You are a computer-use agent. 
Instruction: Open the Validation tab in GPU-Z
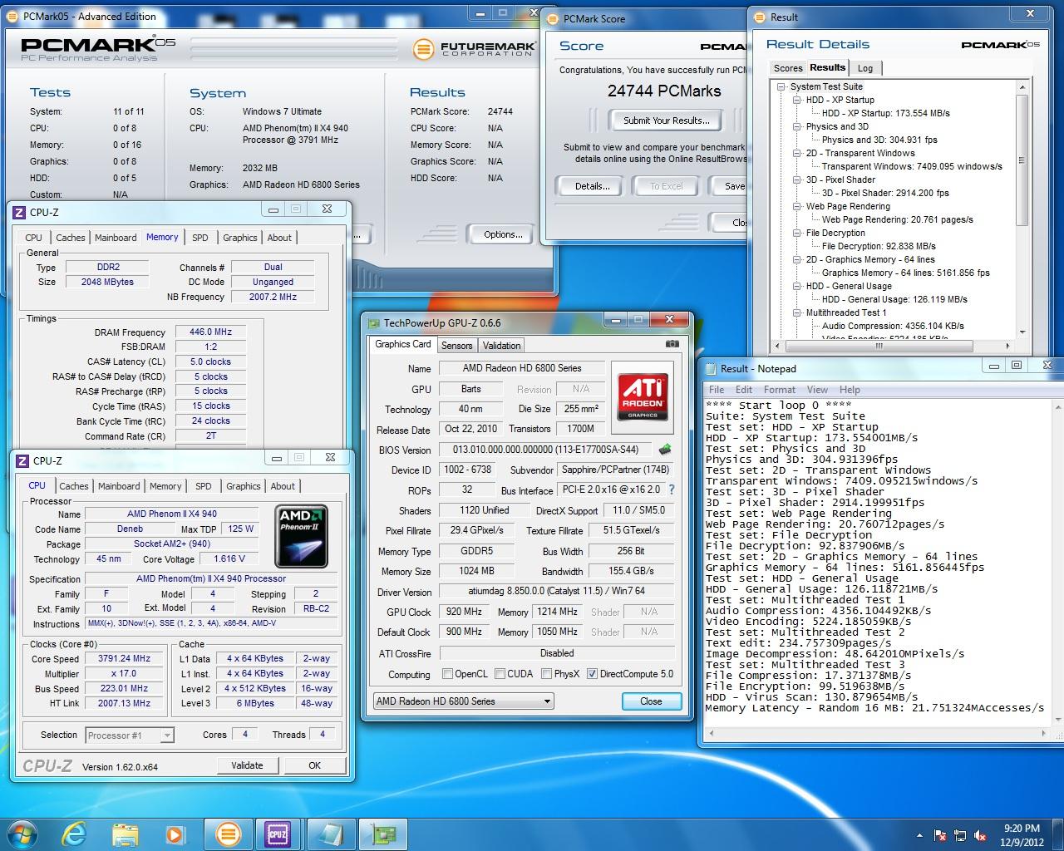pyautogui.click(x=501, y=346)
